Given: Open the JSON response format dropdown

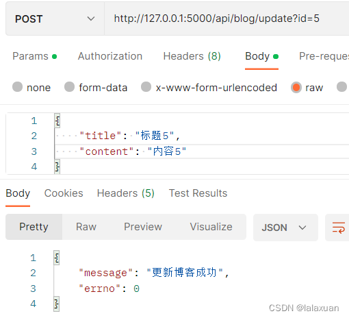Looking at the screenshot, I should 285,228.
